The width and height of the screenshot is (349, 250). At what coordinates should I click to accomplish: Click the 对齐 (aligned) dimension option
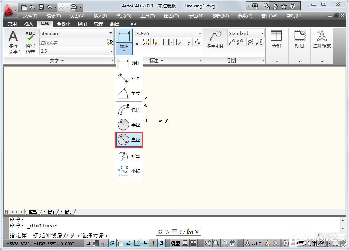[x=129, y=78]
